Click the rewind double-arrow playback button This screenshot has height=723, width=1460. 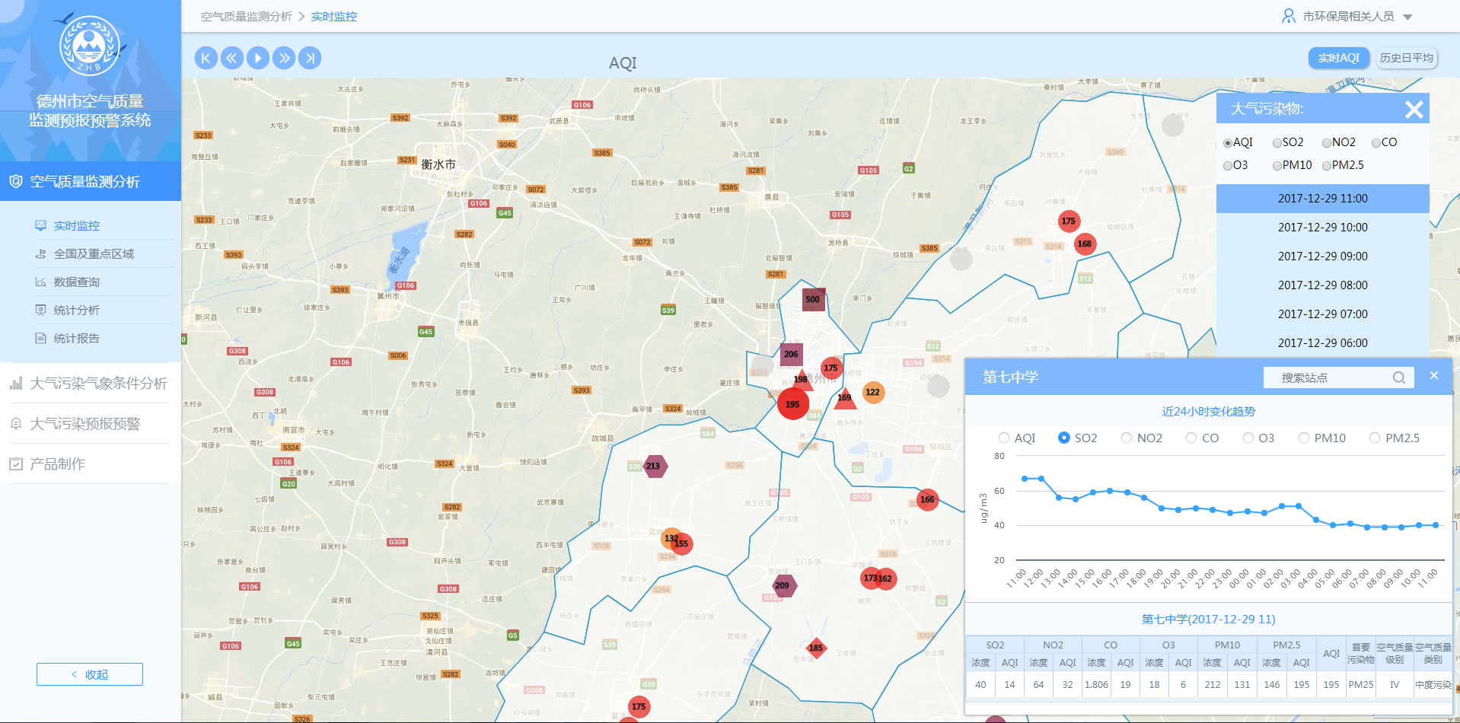231,58
